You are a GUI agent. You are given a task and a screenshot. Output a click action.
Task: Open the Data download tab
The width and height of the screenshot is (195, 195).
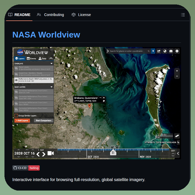point(42,59)
